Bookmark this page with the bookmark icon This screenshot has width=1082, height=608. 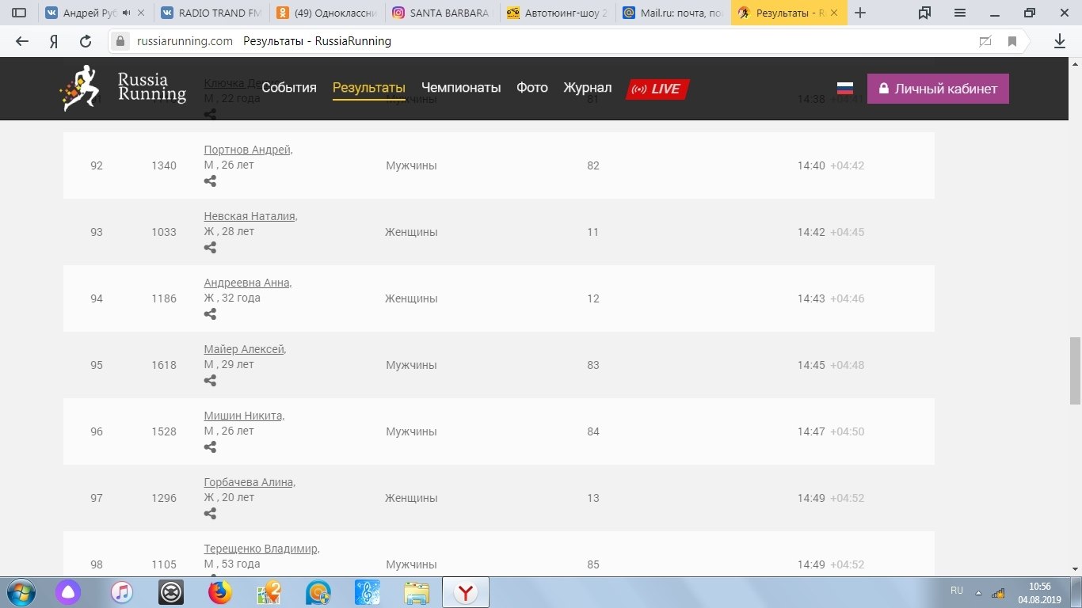tap(1012, 41)
